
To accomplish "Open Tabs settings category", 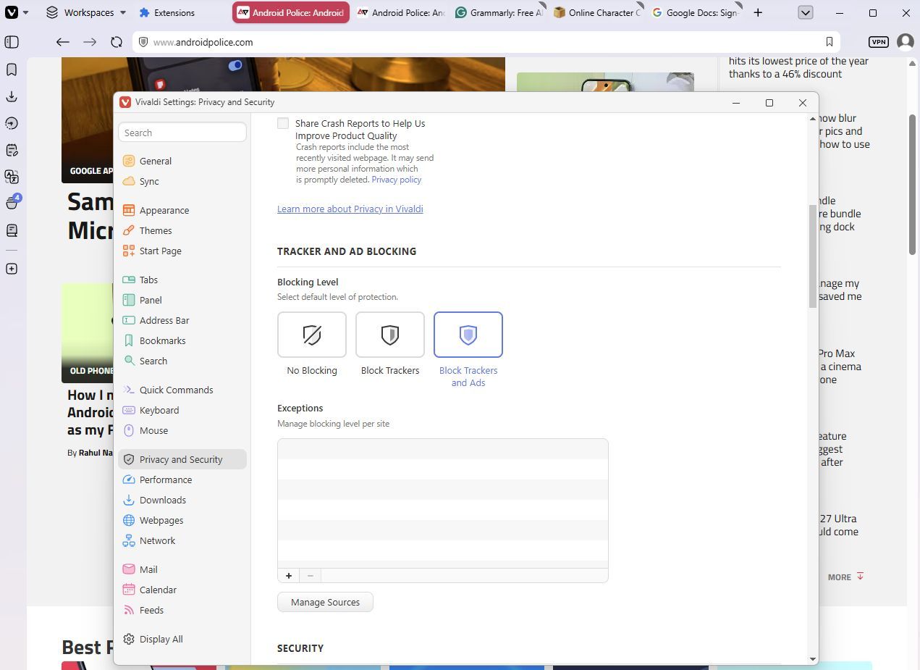I will tap(182, 280).
